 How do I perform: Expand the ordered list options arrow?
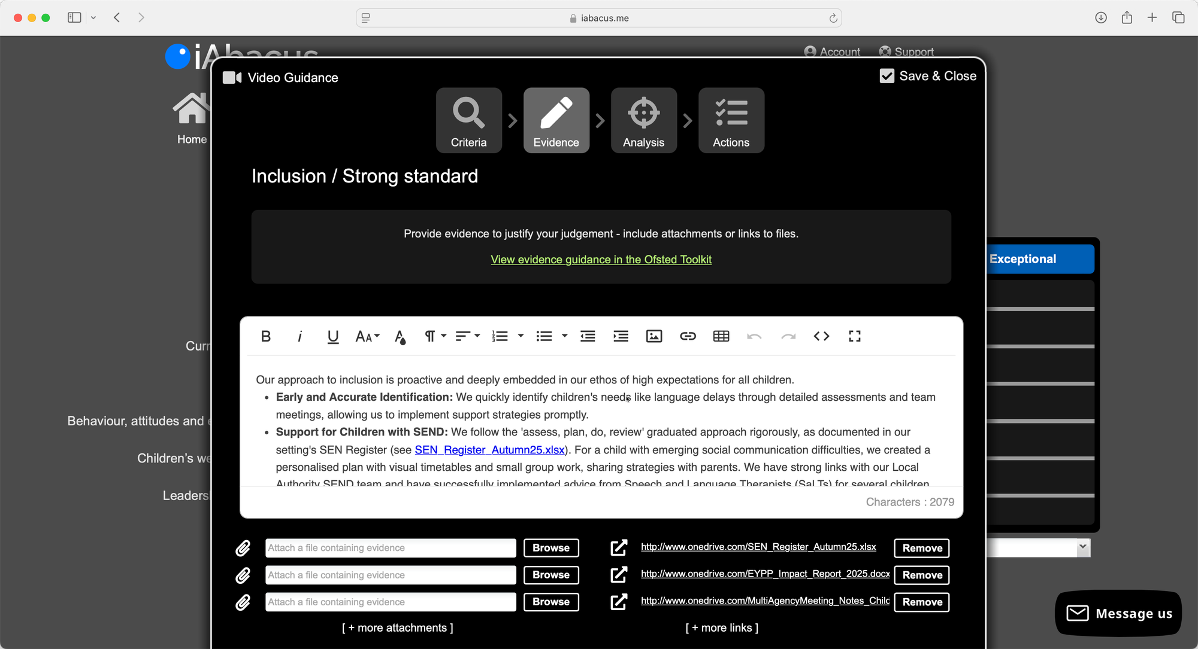(521, 336)
